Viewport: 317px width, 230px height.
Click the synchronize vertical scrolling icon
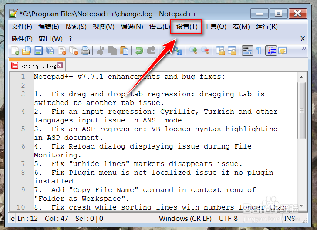220,51
